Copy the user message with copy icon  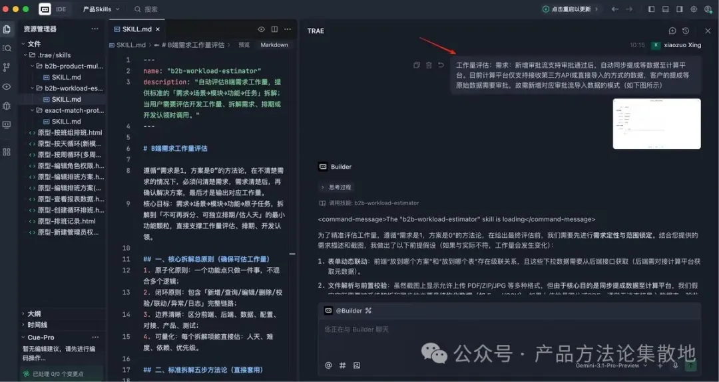(416, 65)
